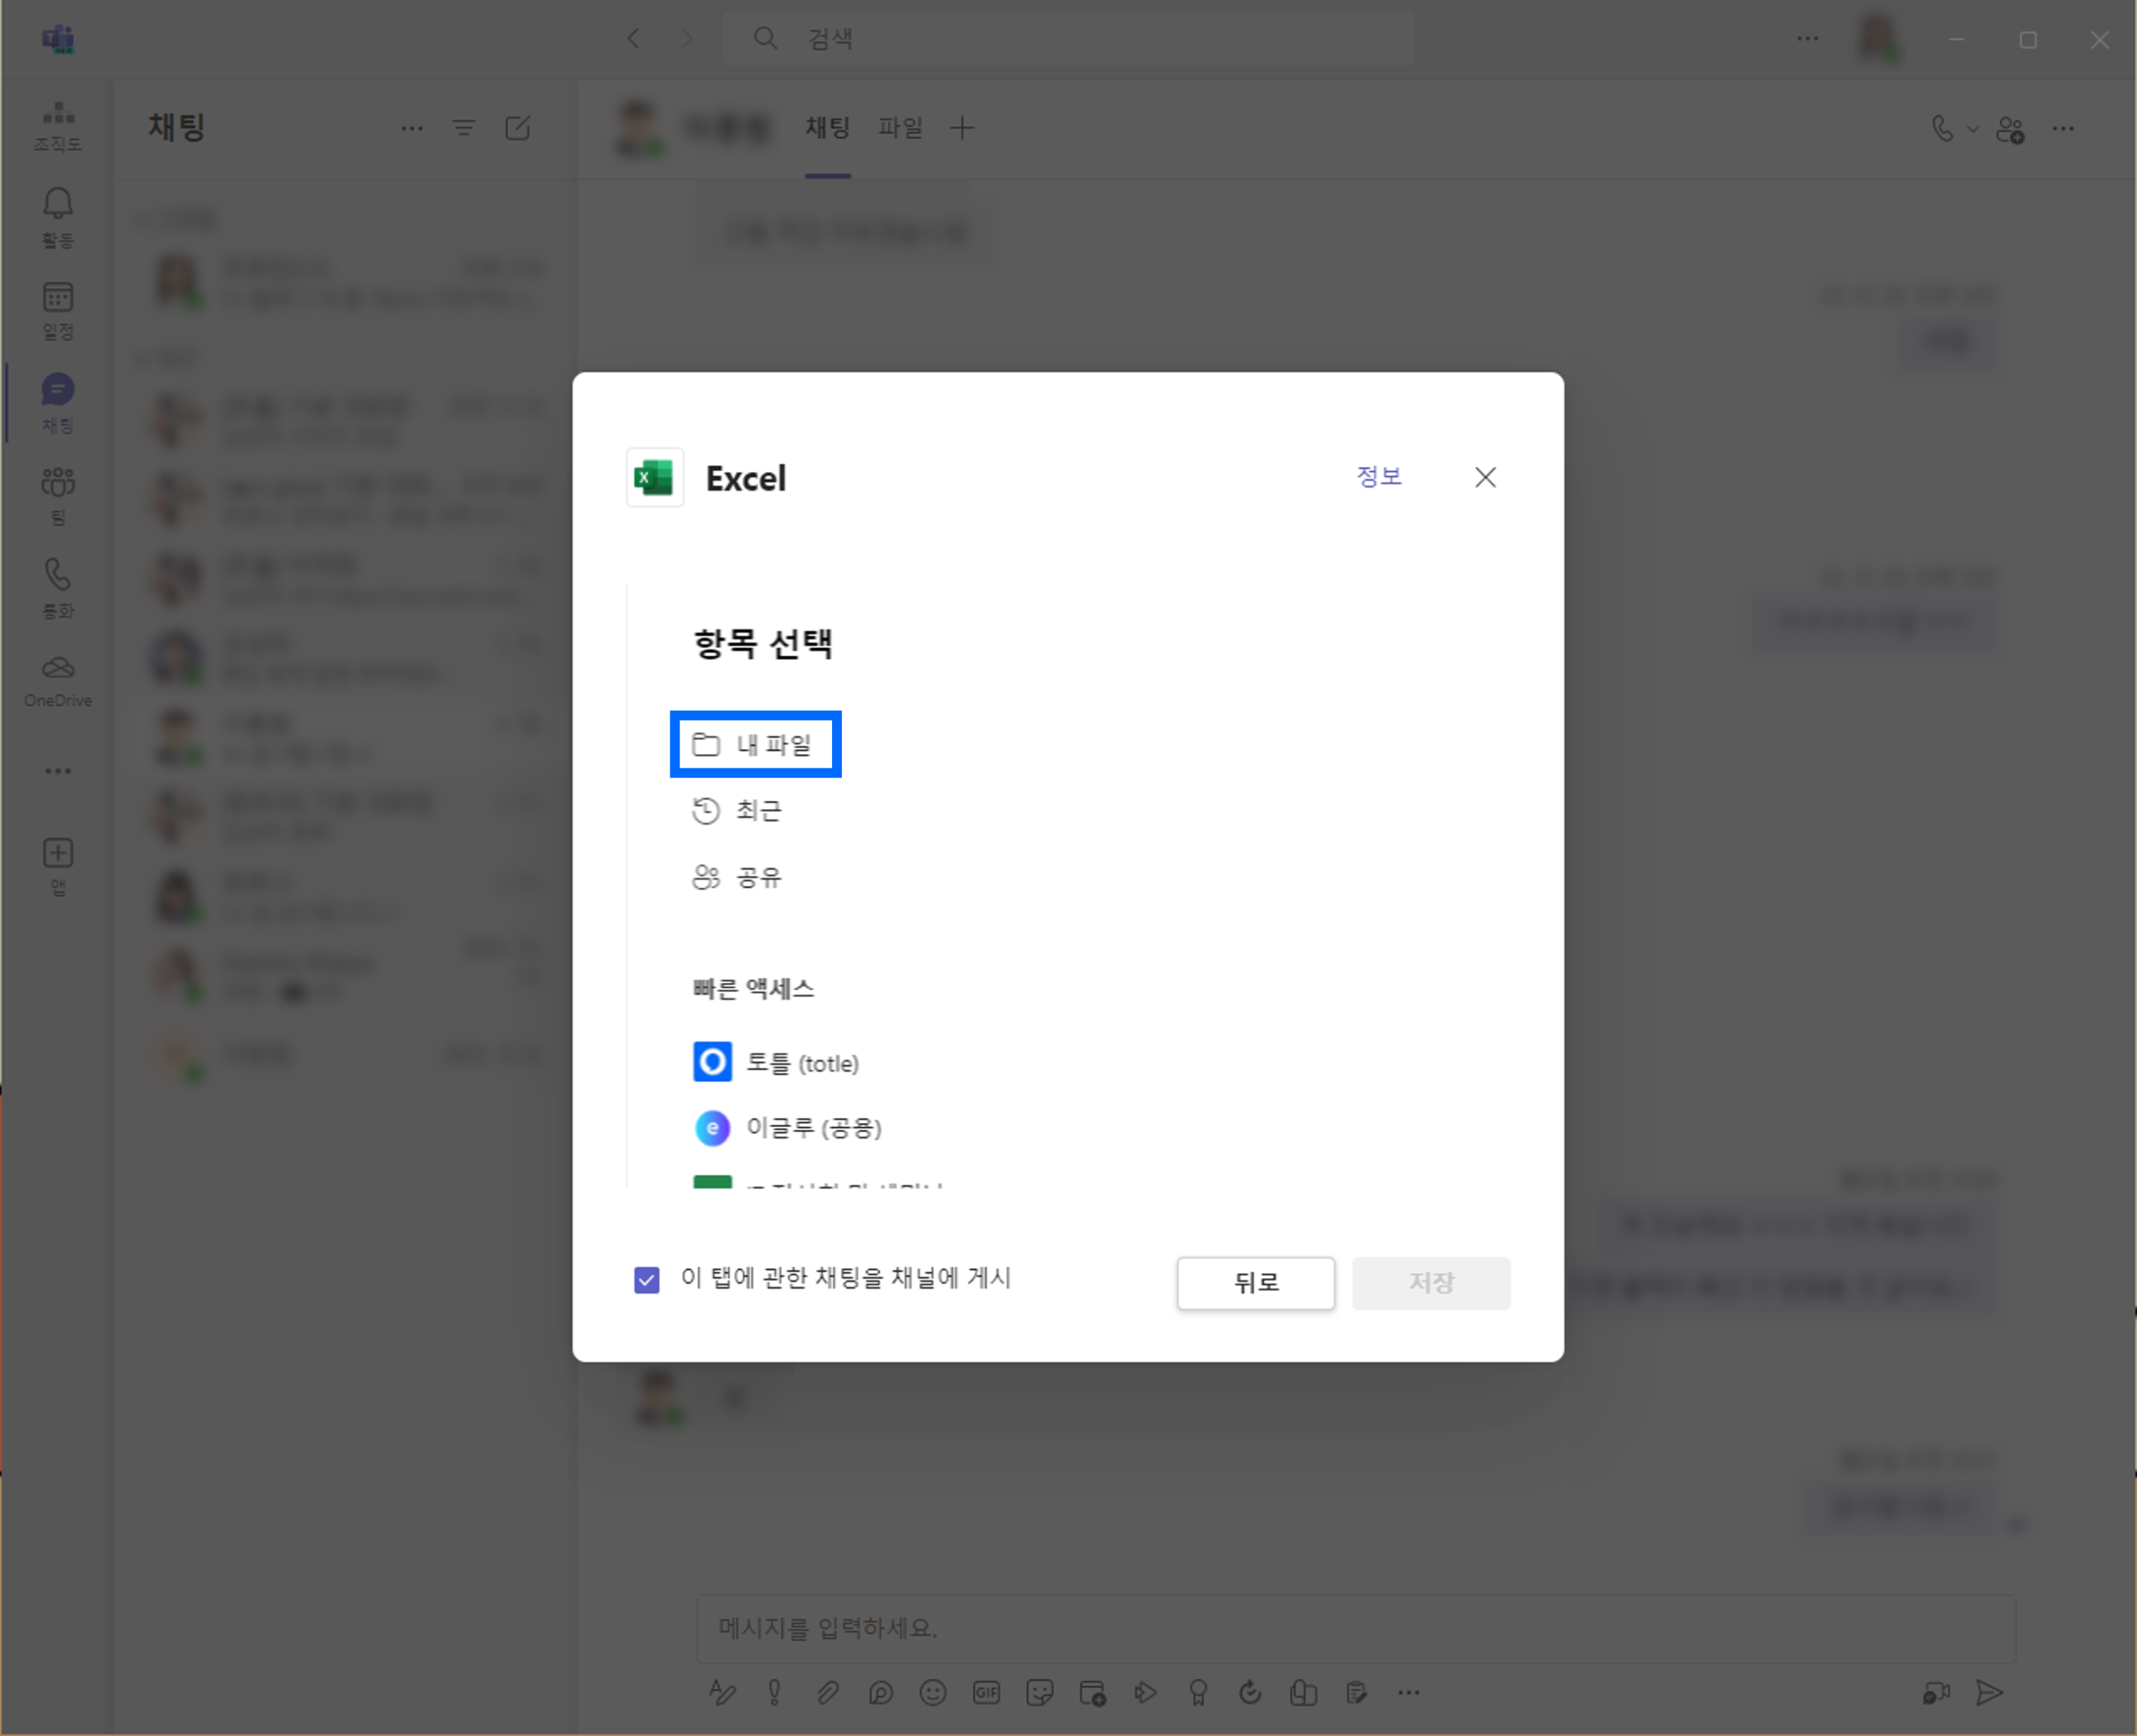The image size is (2137, 1736).
Task: Add a new tab with the plus
Action: [x=962, y=127]
